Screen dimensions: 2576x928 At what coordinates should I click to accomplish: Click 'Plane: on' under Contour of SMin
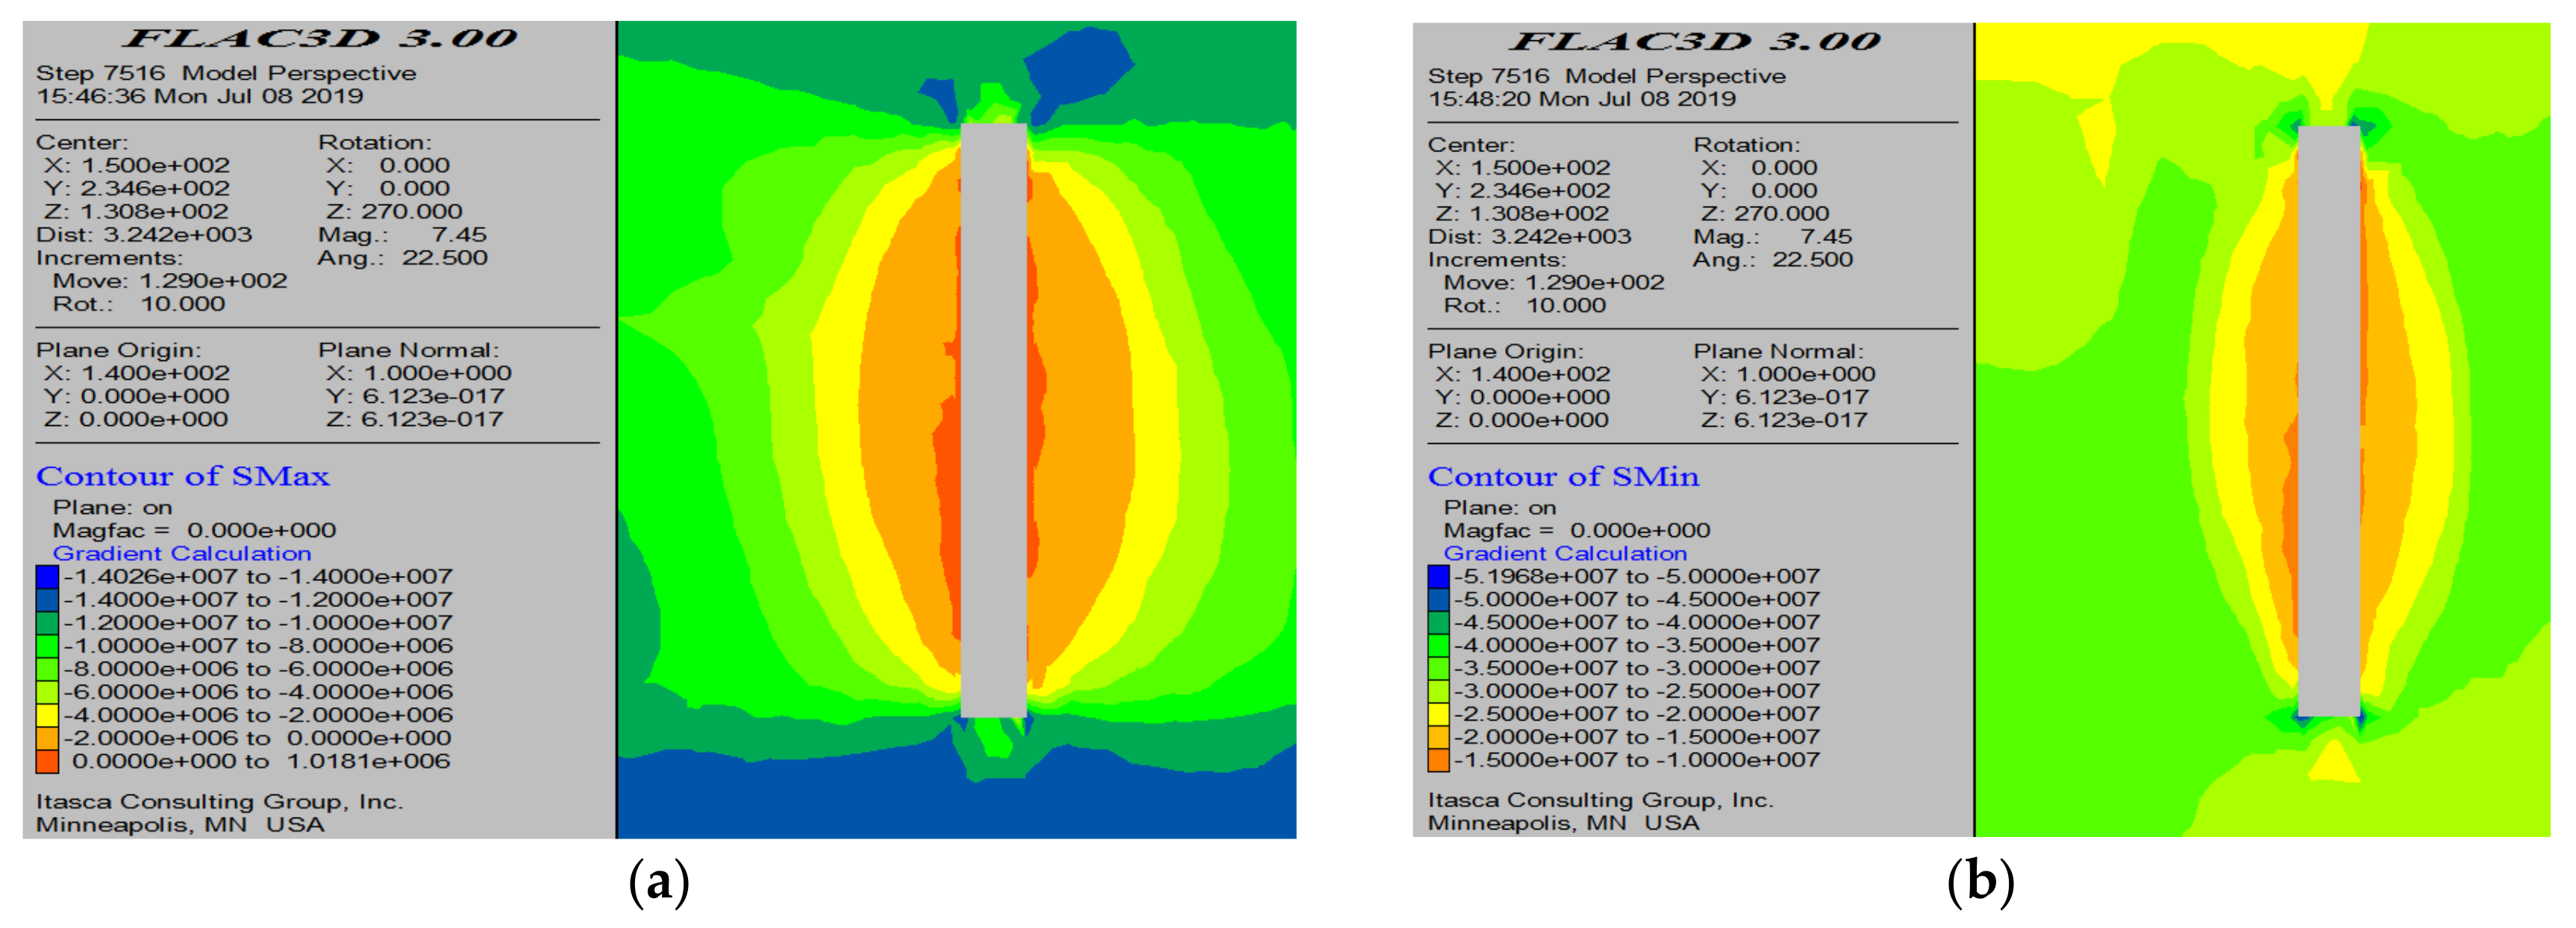tap(1499, 508)
